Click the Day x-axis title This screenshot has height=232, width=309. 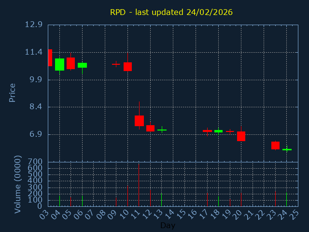(x=168, y=225)
